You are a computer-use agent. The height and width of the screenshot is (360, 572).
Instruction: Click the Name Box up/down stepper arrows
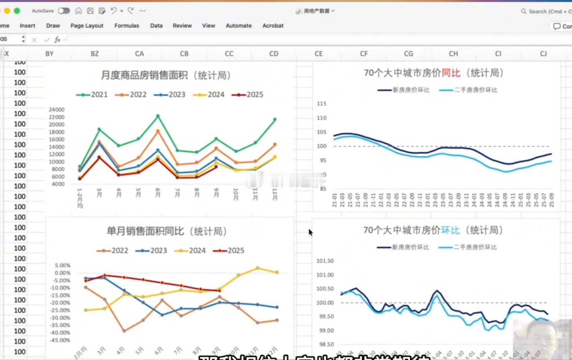tap(23, 39)
